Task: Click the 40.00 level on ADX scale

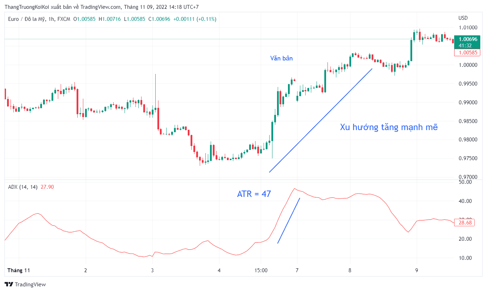Action: click(465, 201)
